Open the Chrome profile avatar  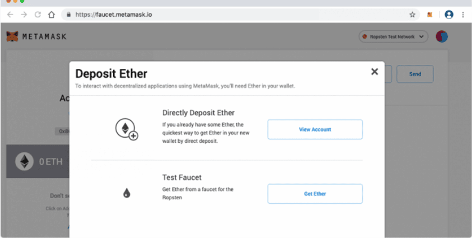(x=449, y=15)
